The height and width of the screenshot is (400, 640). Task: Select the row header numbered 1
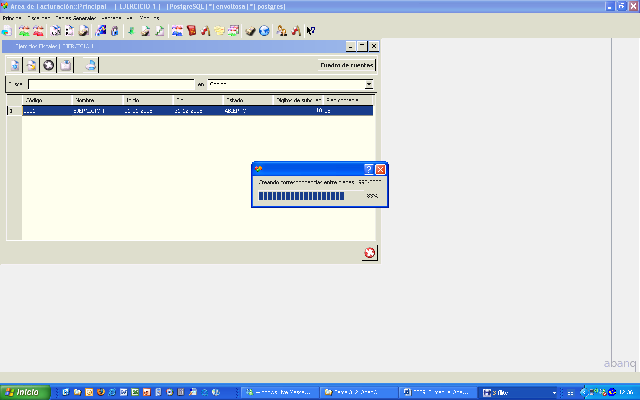[x=15, y=111]
